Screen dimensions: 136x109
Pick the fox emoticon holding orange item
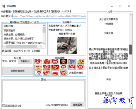point(64,73)
